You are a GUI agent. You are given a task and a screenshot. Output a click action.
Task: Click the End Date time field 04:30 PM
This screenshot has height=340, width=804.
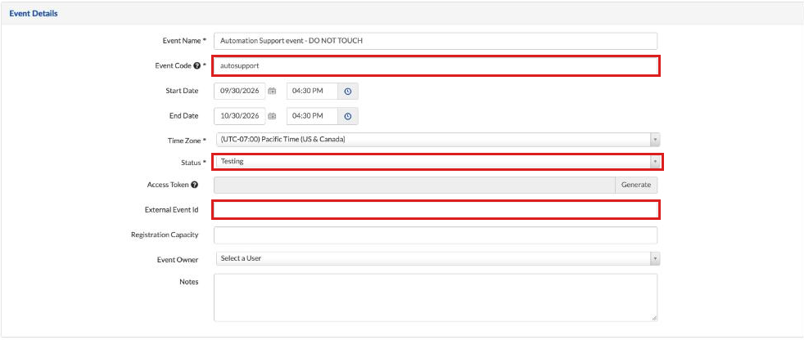(x=312, y=116)
